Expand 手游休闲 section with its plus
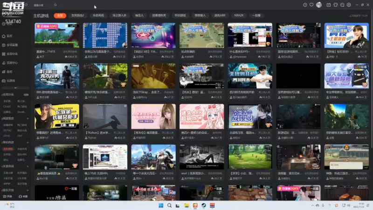 point(28,167)
